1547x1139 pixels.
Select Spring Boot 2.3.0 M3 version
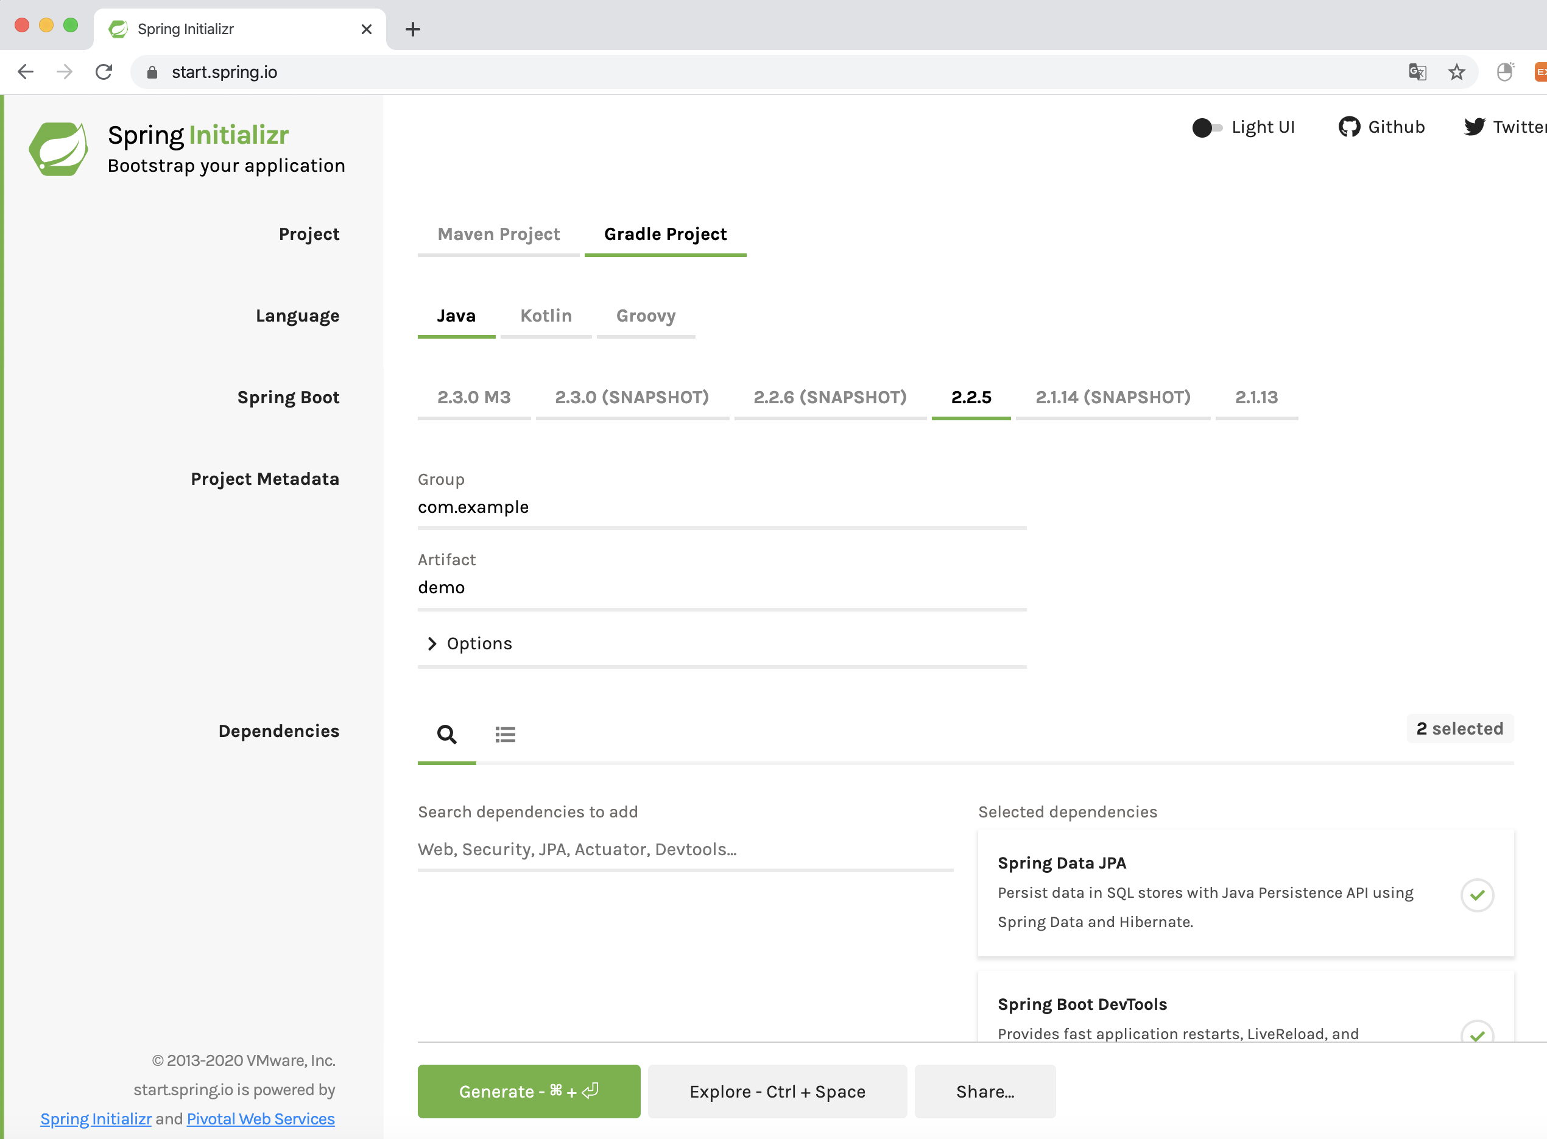pyautogui.click(x=474, y=397)
